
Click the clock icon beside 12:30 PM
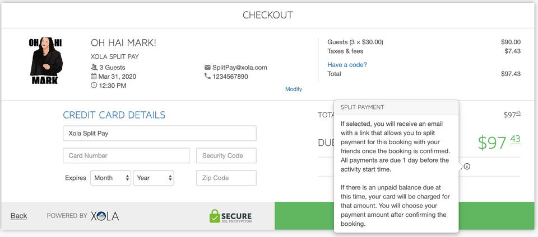(94, 86)
